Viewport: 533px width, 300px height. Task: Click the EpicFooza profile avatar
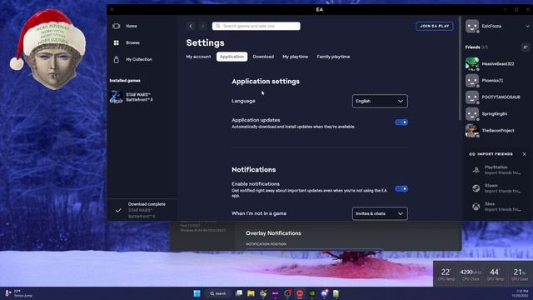pyautogui.click(x=472, y=26)
